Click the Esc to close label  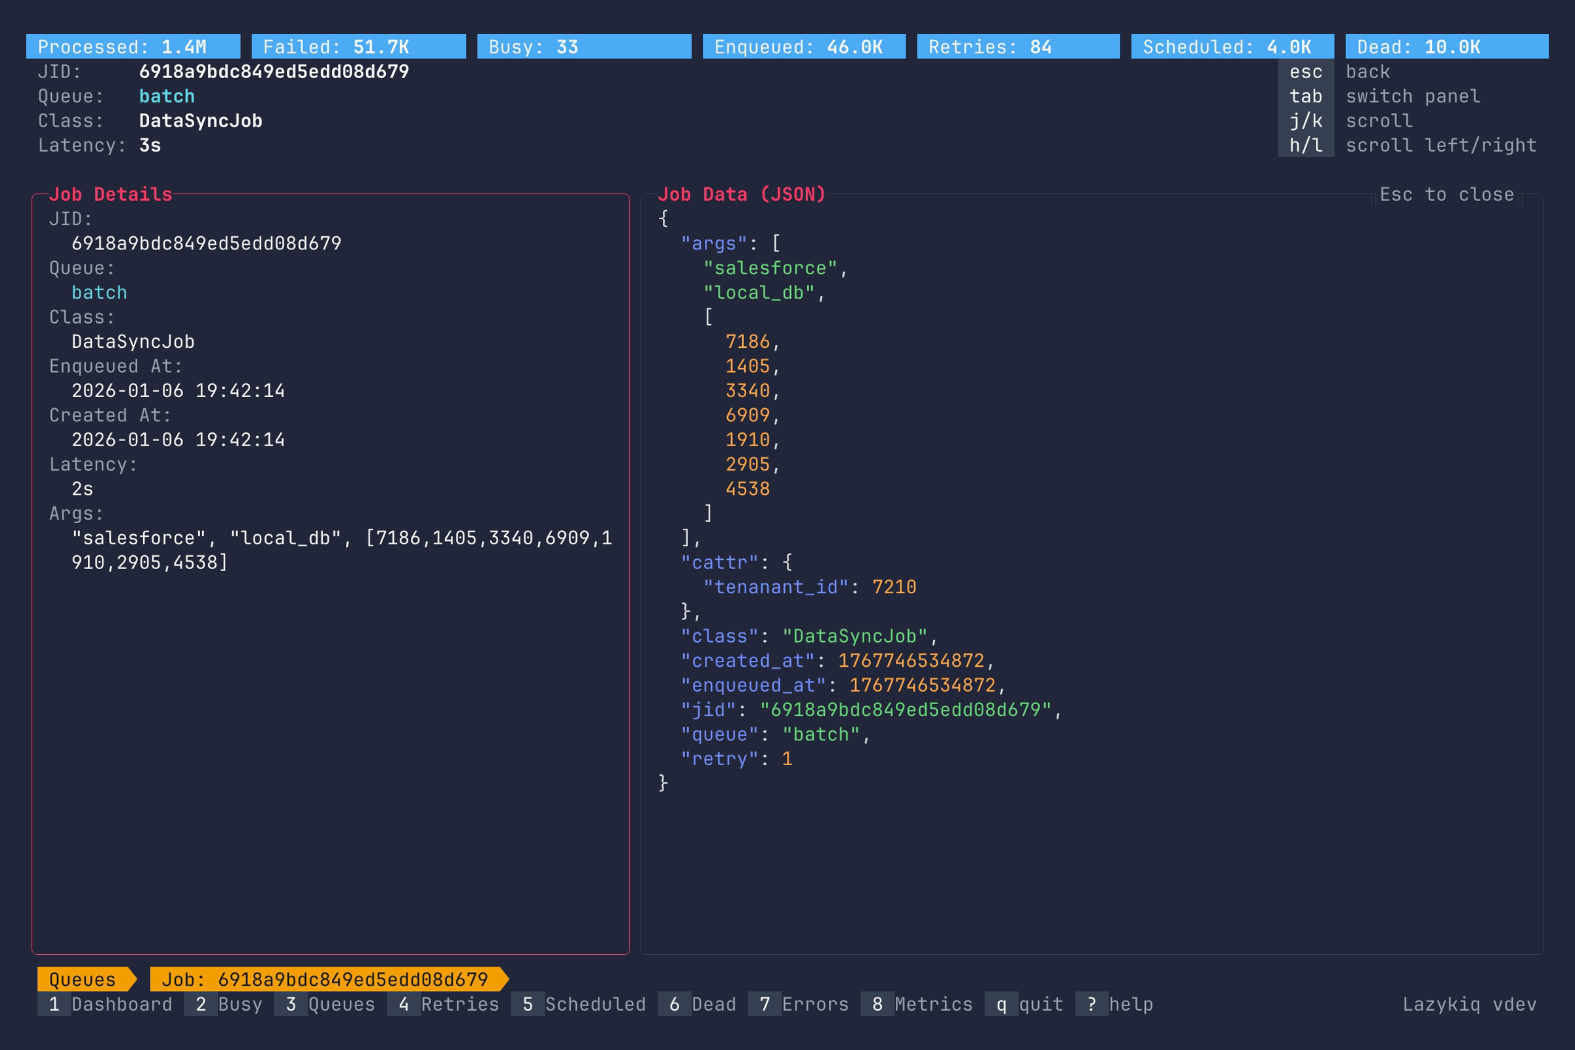[1446, 195]
